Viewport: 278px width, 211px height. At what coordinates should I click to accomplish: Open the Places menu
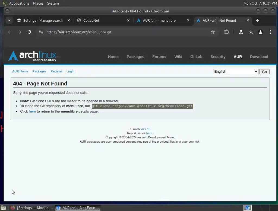point(38,3)
